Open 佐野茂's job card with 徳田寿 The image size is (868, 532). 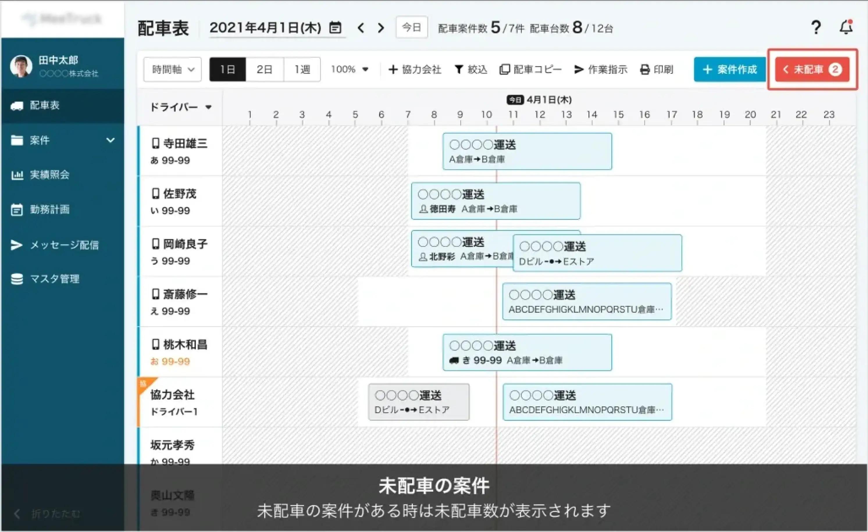[x=496, y=201]
